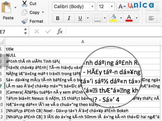The width and height of the screenshot is (162, 121).
Task: Select row header 9
Action: pyautogui.click(x=2, y=98)
